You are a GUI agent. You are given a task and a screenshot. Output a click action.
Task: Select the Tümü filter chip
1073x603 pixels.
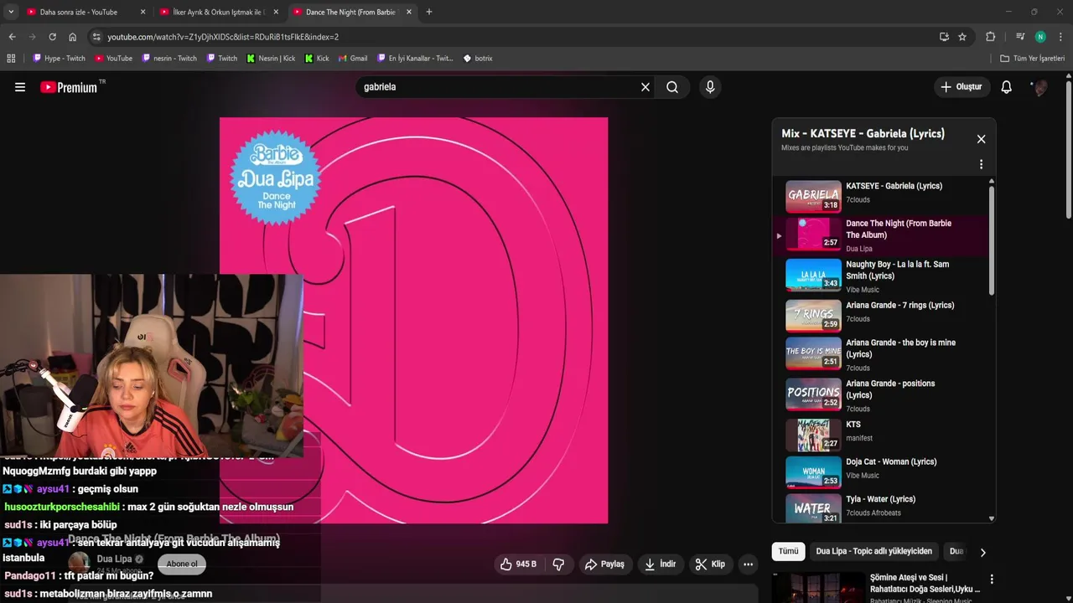click(788, 552)
